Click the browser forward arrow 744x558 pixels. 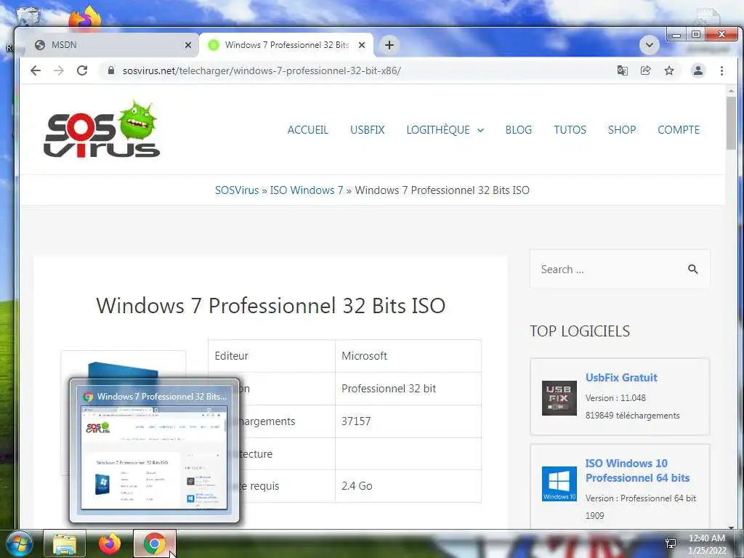coord(58,70)
